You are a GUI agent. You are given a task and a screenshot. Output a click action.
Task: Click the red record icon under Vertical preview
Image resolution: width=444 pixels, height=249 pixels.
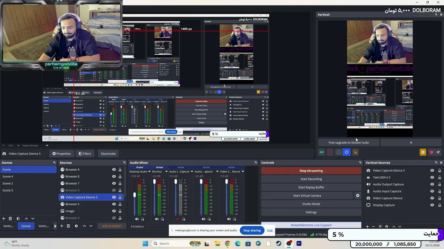point(330,152)
